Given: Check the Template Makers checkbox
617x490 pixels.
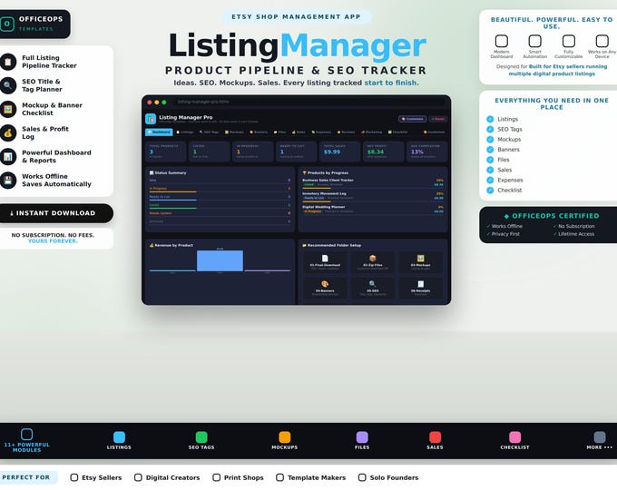Looking at the screenshot, I should click(x=279, y=477).
